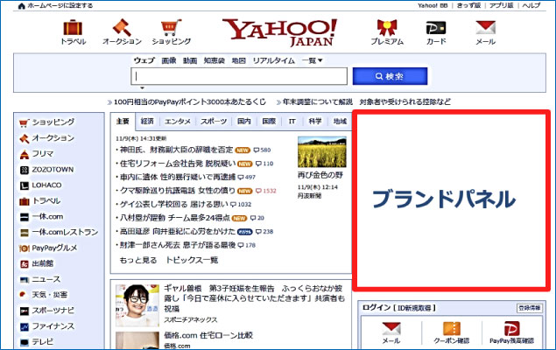Click the オークション gavel icon in sidebar
This screenshot has width=556, height=350.
tap(25, 138)
